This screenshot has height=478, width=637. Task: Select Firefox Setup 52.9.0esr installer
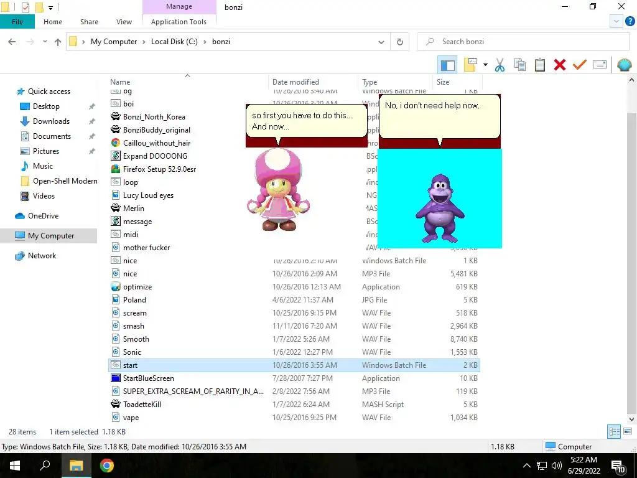click(159, 169)
